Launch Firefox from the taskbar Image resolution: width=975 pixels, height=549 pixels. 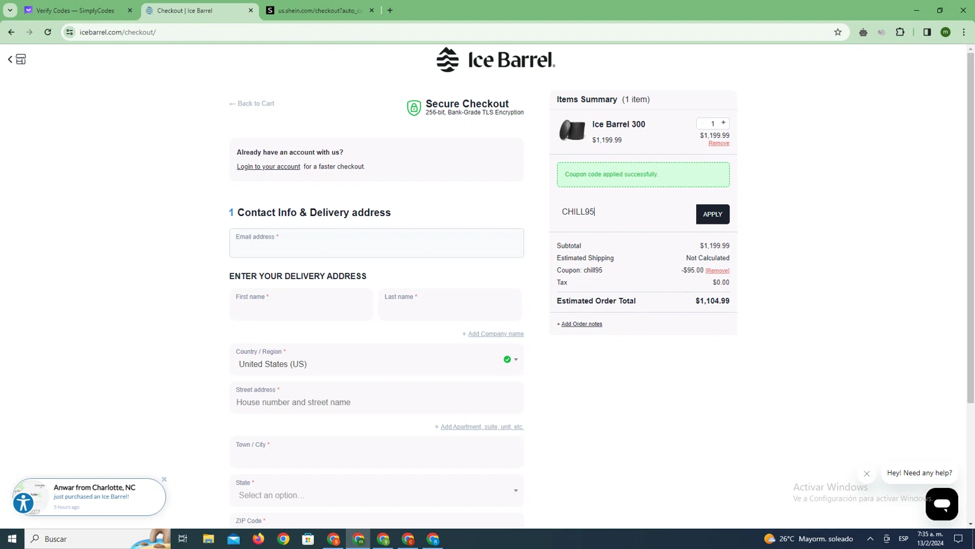pos(259,539)
